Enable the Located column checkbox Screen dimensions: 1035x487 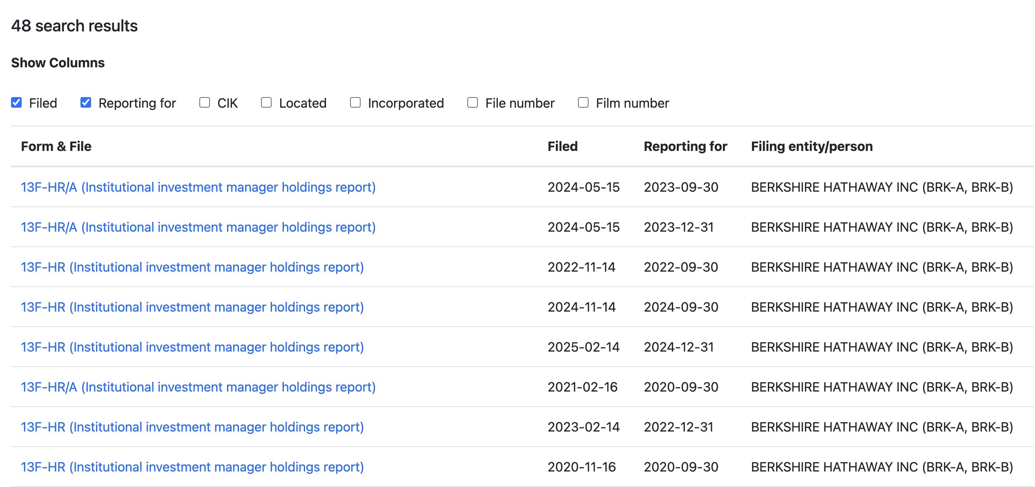266,102
